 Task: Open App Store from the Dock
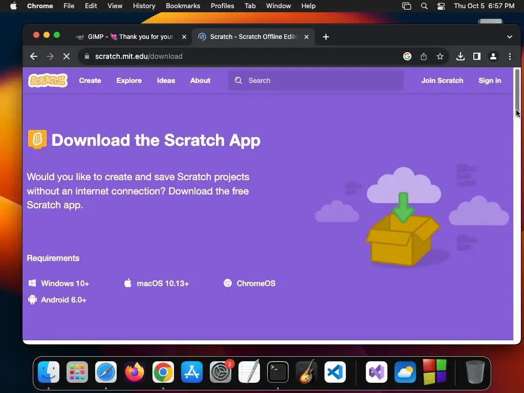pos(192,372)
